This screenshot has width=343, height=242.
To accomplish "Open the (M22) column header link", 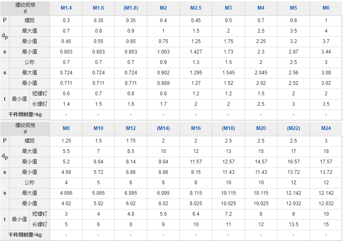I will [293, 128].
